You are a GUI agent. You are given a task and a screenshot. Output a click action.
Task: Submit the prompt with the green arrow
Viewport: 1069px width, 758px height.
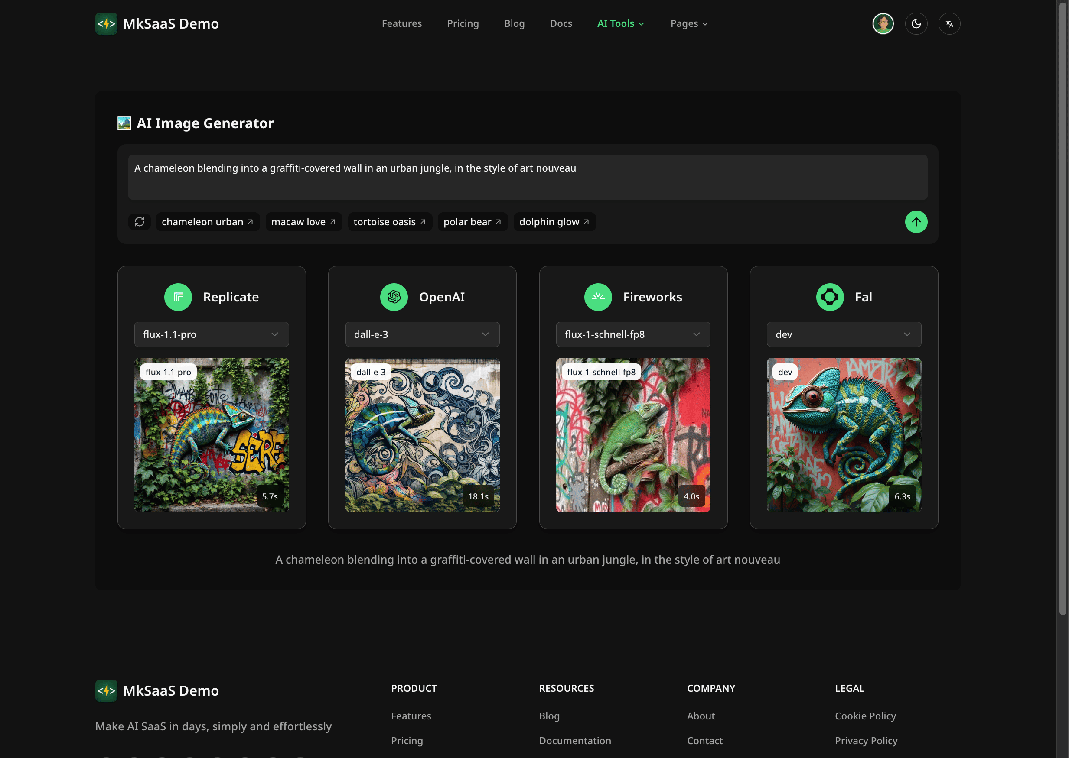(916, 222)
